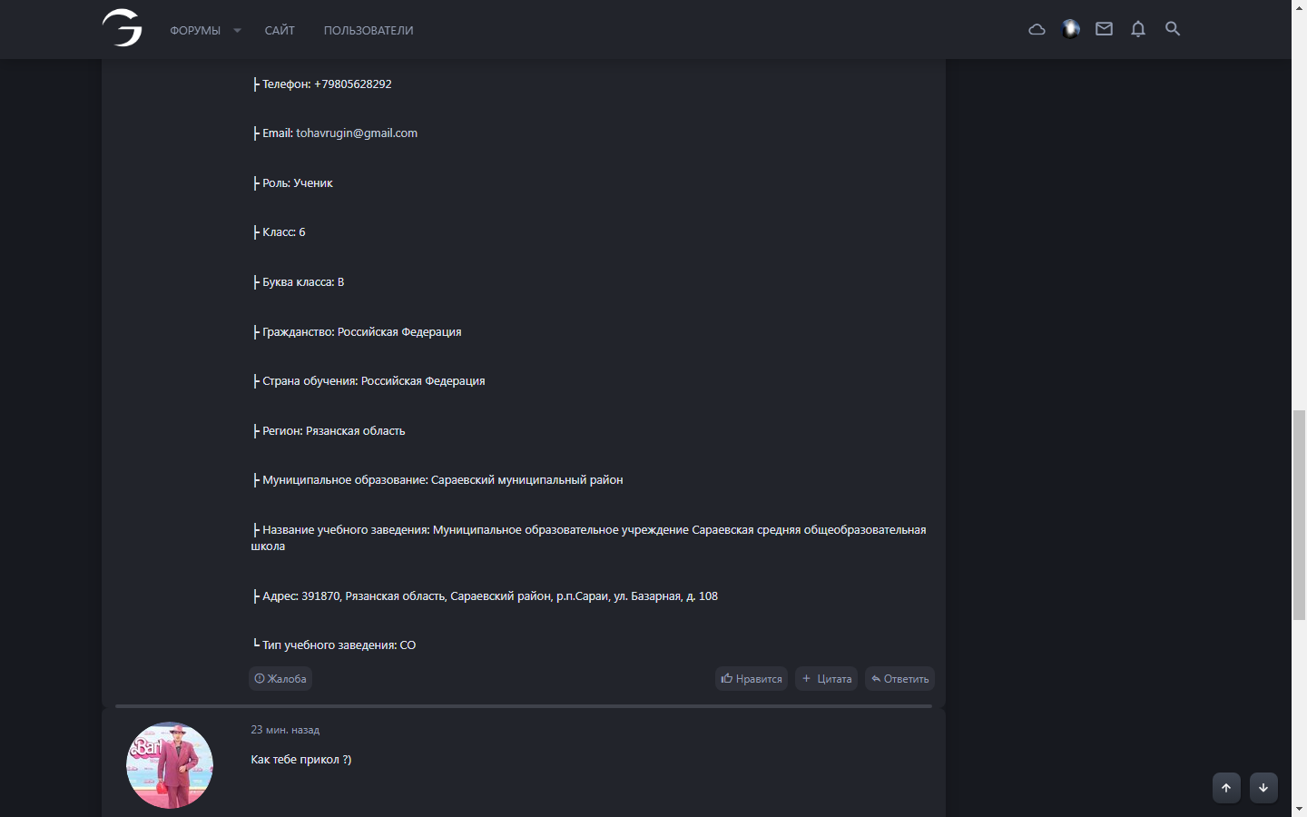Click the pink-suit poster avatar thumbnail
The height and width of the screenshot is (817, 1307).
click(170, 765)
